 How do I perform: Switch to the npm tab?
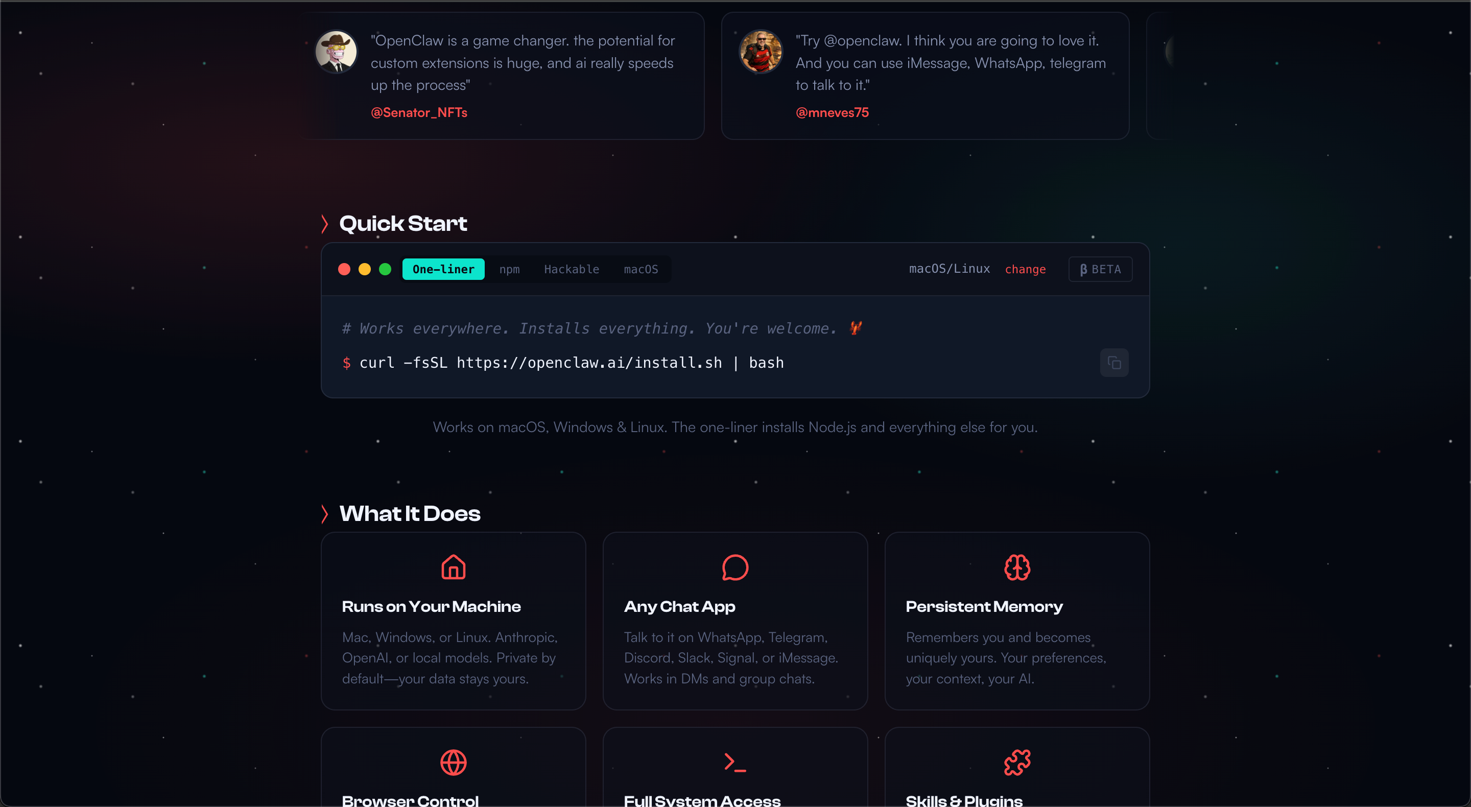pyautogui.click(x=509, y=269)
